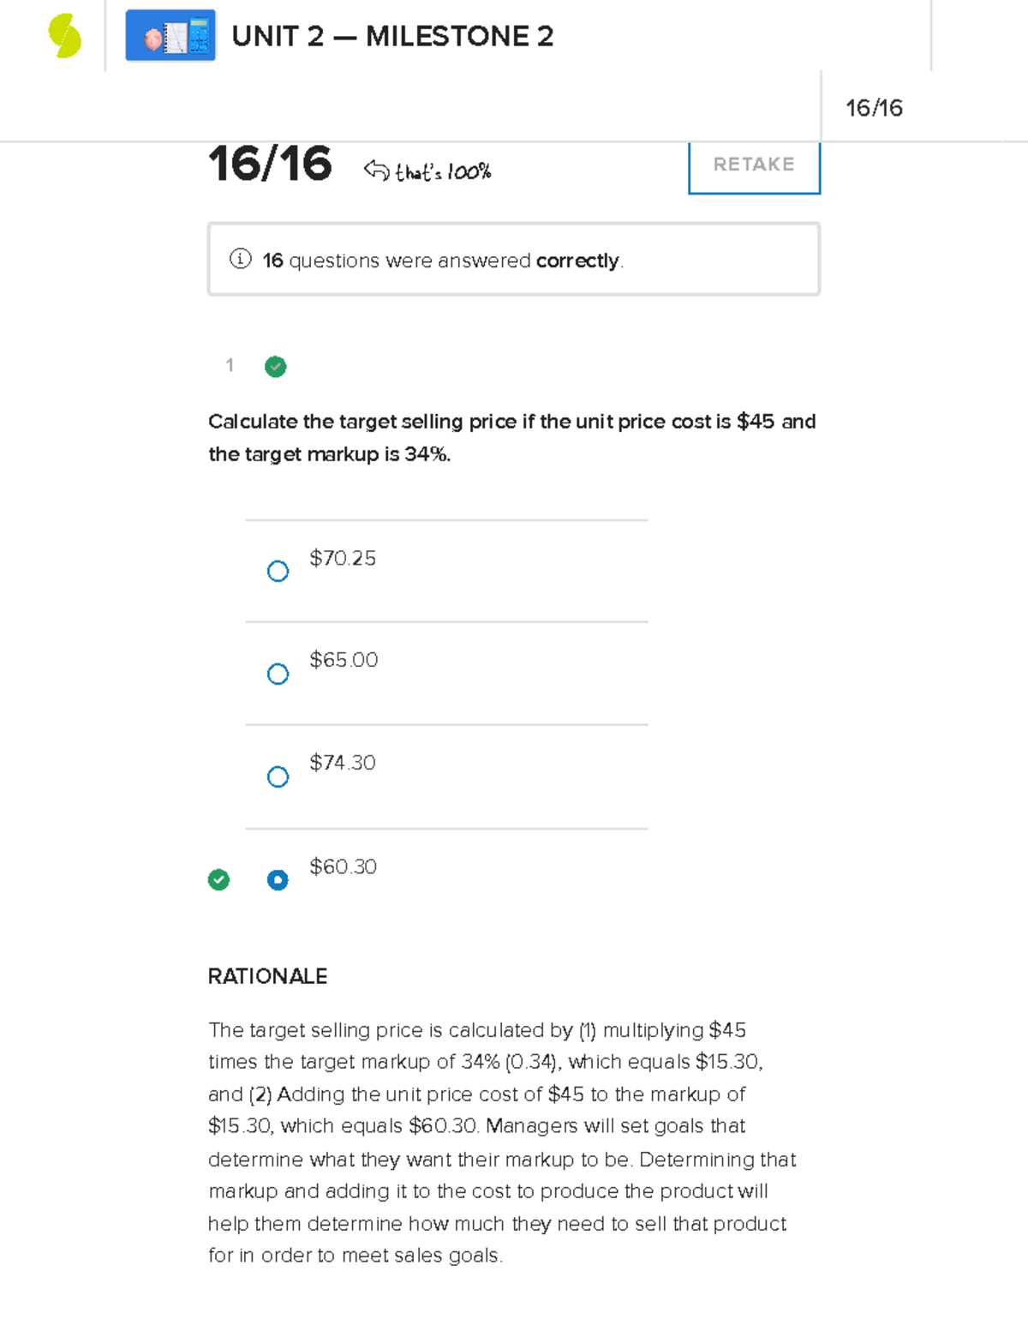Screen dimensions: 1028x1331
Task: Click the "16 questions were answered correctly" banner
Action: click(514, 260)
